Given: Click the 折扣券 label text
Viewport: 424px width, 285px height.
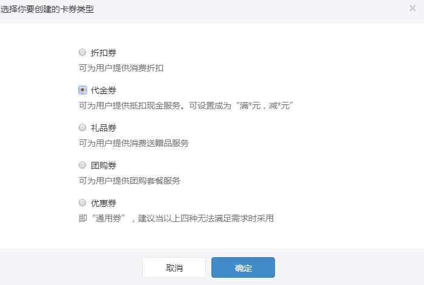Looking at the screenshot, I should pyautogui.click(x=104, y=53).
